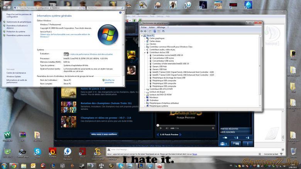Click next arrow beside 3.10 Patch Preview
This screenshot has height=169, width=301.
tap(181, 135)
